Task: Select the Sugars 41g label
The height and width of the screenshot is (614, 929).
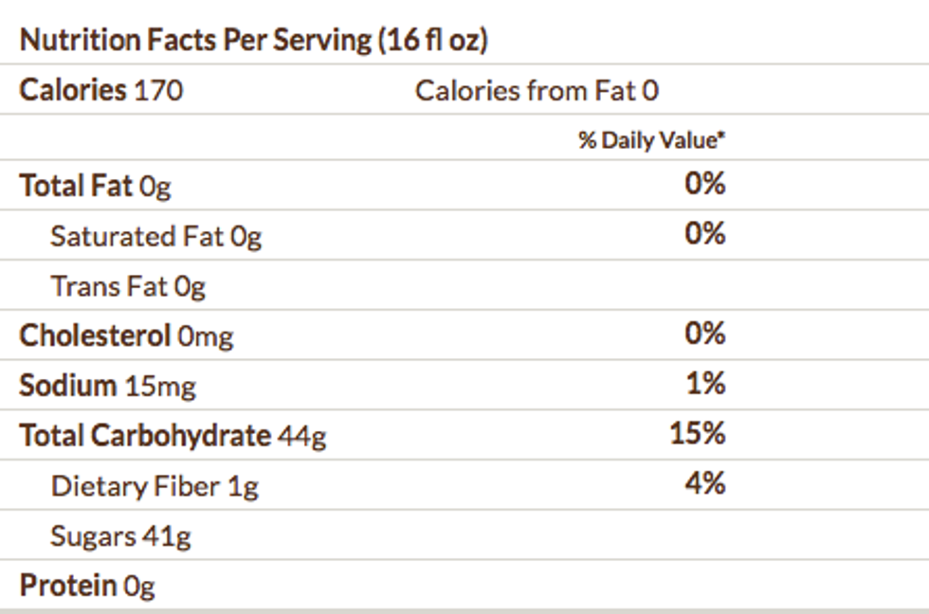Action: 120,536
